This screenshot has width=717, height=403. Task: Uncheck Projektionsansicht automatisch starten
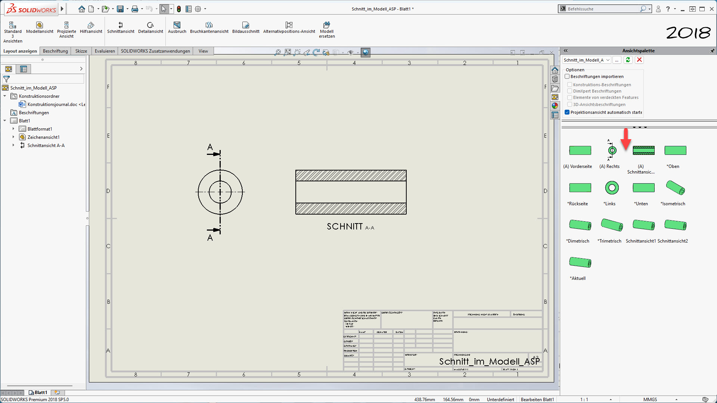pyautogui.click(x=567, y=112)
